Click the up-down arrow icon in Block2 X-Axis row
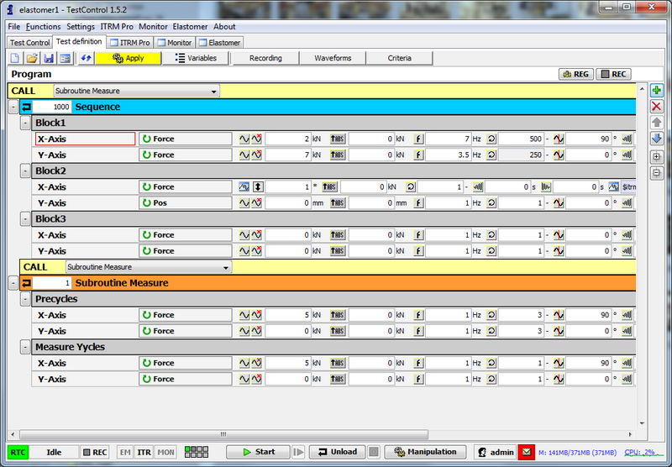672x467 pixels. point(258,186)
